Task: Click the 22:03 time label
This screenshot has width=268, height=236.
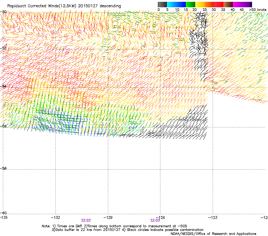Action: [x=155, y=220]
